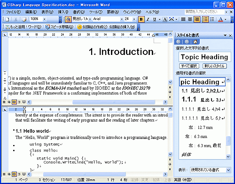Toggle 上書 overtype mode in status bar
235x184 pixels.
click(167, 180)
